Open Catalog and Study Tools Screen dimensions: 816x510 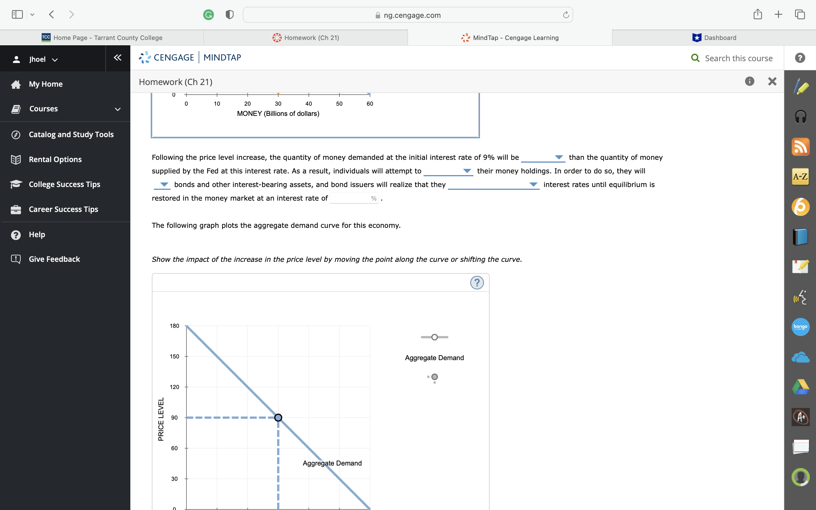(x=71, y=134)
